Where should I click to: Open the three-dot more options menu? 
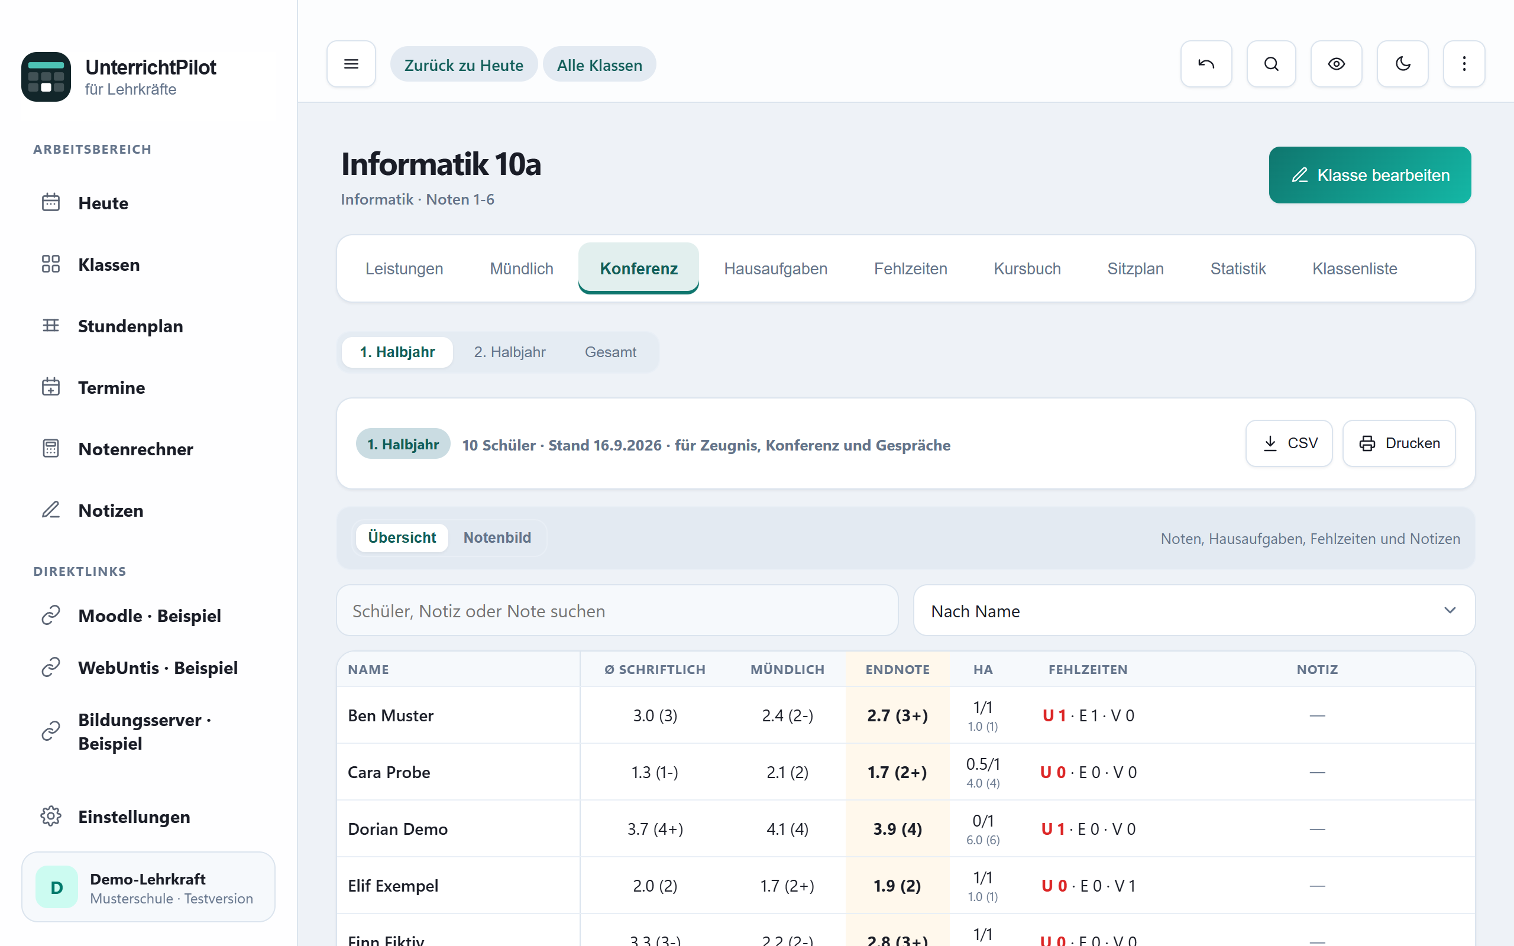[1464, 64]
